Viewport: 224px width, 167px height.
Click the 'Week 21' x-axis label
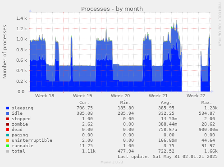pyautogui.click(x=158, y=96)
